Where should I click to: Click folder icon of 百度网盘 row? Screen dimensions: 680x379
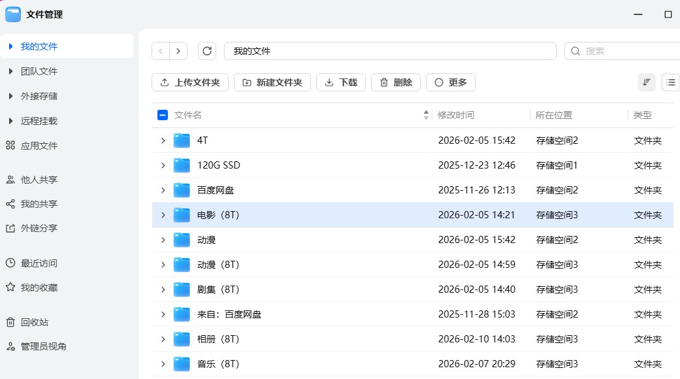[x=182, y=190]
